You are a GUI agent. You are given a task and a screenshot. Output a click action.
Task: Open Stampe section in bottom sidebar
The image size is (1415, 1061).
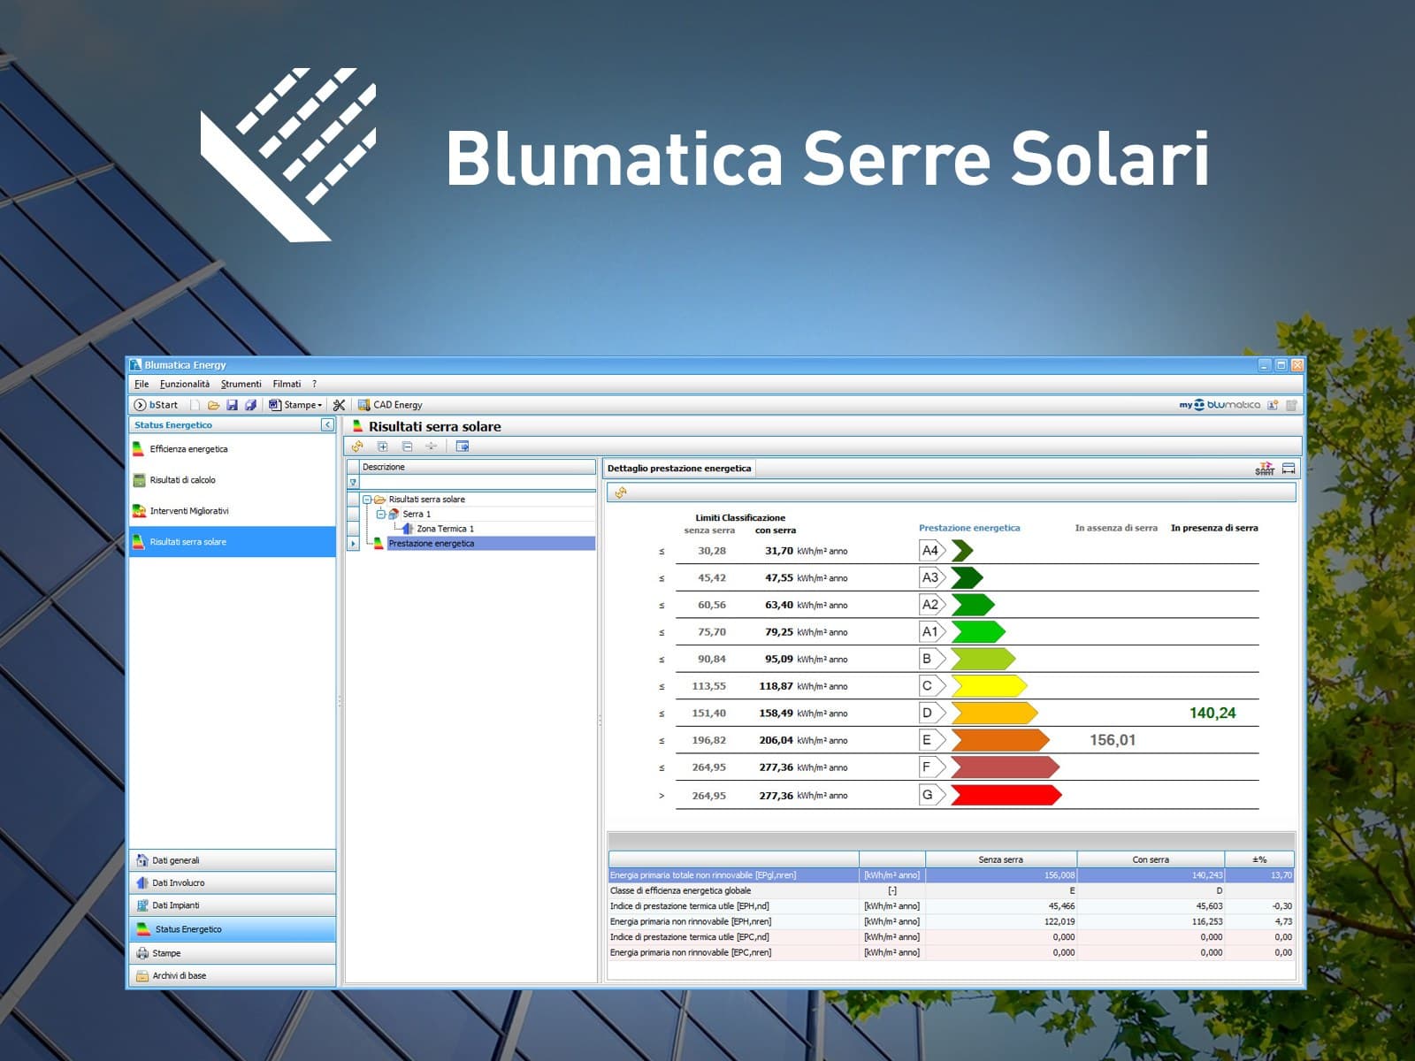[232, 953]
